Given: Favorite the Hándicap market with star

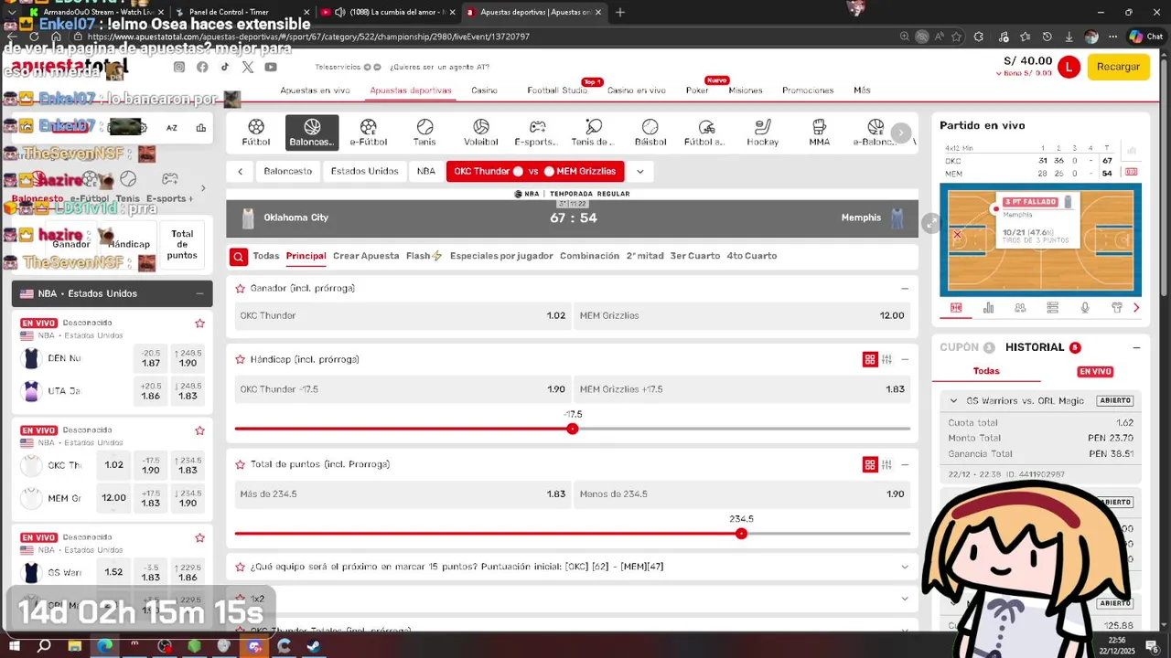Looking at the screenshot, I should click(241, 359).
